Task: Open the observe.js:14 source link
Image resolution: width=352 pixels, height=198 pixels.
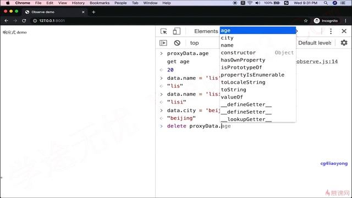Action: [x=317, y=62]
